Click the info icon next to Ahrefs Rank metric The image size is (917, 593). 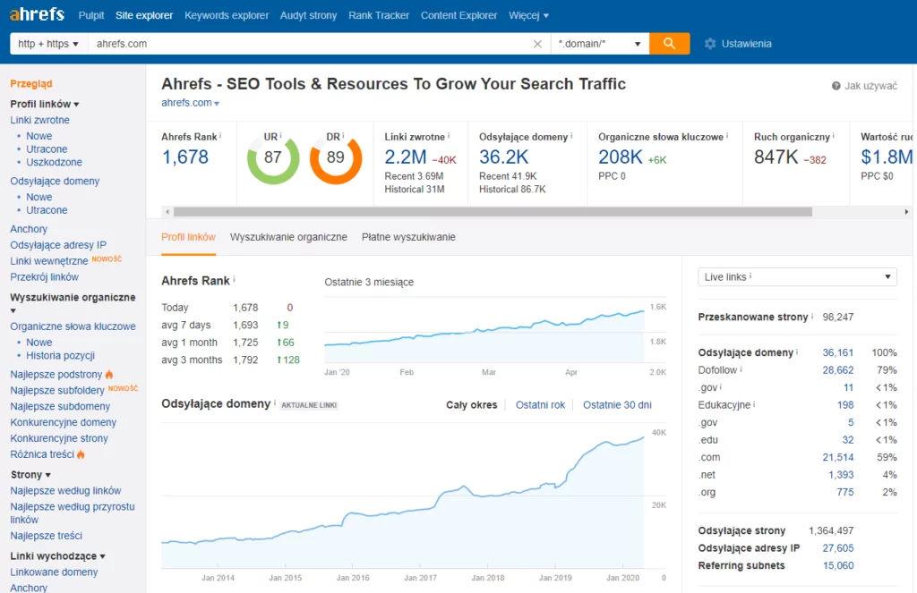(220, 136)
